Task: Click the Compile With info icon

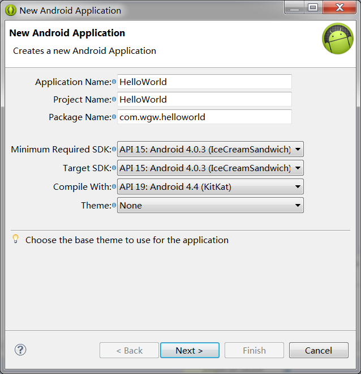Action: tap(114, 186)
